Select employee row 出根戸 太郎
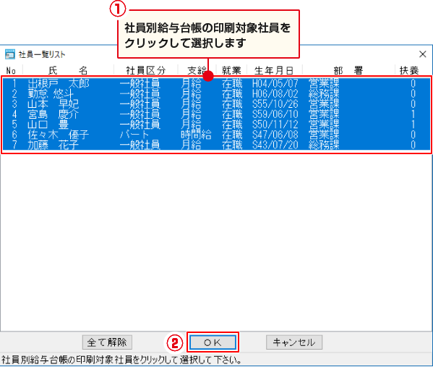This screenshot has width=433, height=367. coord(217,83)
